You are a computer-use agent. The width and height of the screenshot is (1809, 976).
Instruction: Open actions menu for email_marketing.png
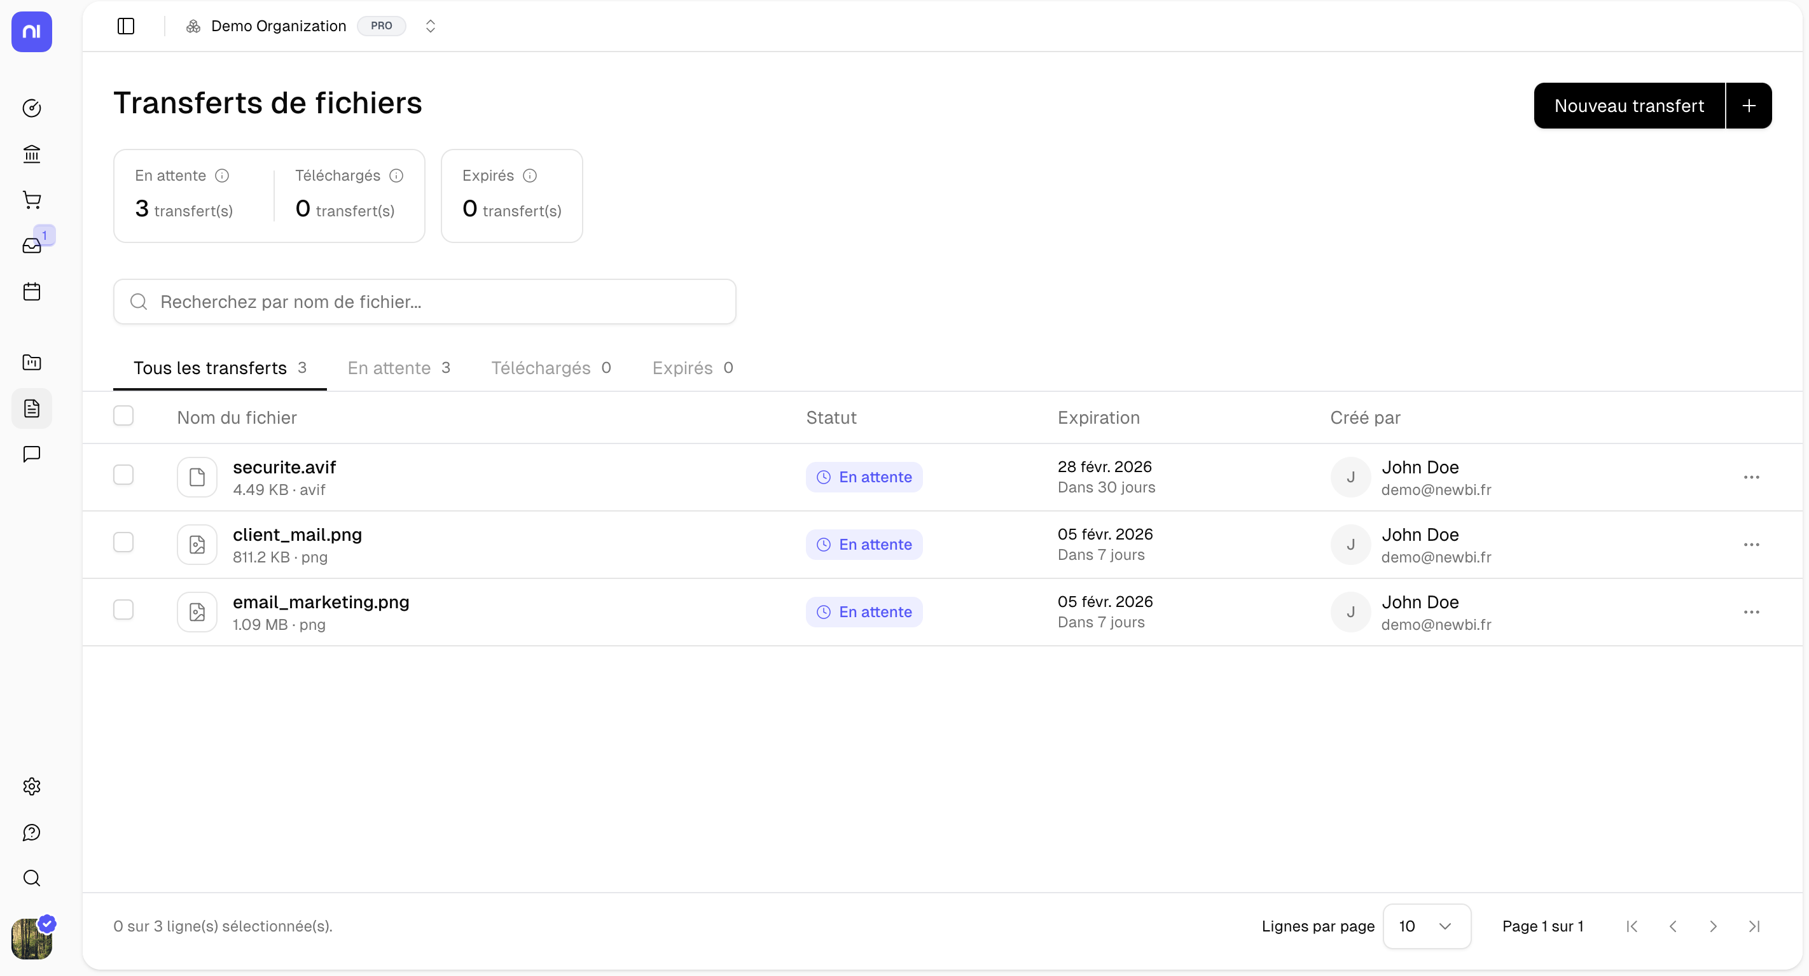pos(1751,612)
